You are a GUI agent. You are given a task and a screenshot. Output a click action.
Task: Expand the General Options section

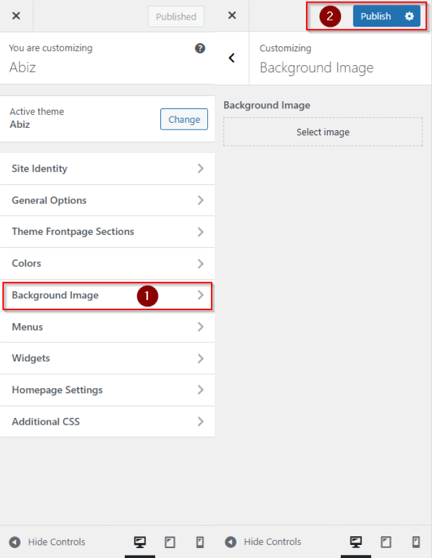[x=107, y=200]
